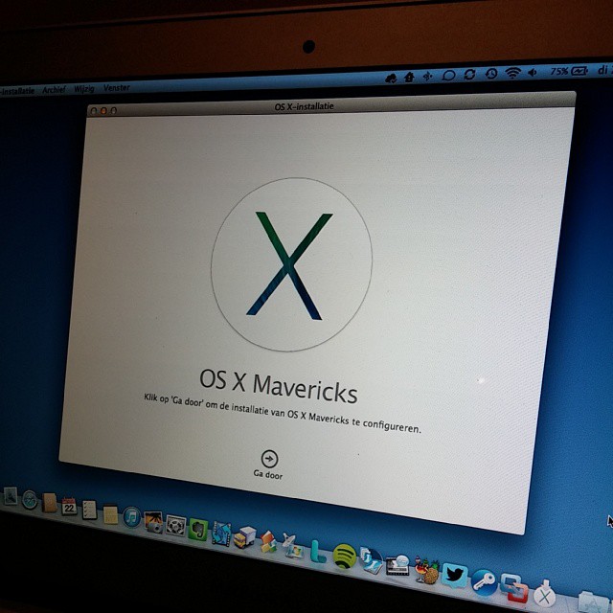Close the OS X-installatie window
Image resolution: width=613 pixels, height=613 pixels.
pos(94,111)
